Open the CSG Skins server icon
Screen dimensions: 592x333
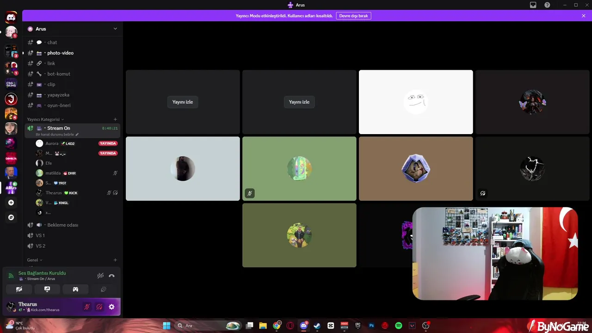click(11, 84)
